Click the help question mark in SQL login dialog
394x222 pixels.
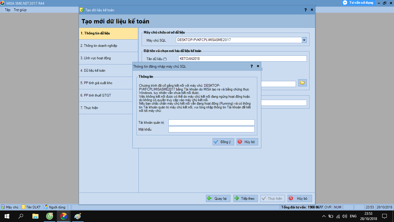click(x=252, y=66)
